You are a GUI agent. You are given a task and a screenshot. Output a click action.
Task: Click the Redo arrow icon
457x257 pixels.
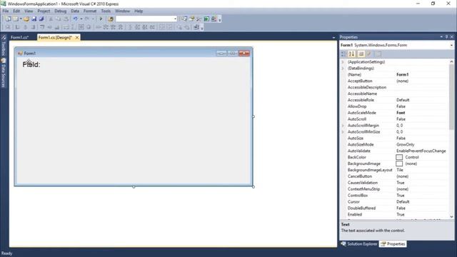(x=87, y=19)
